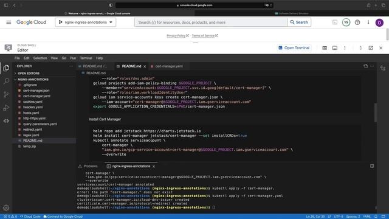Close the active README.md tab
Screen dimensions: 389x219
coord(145,66)
